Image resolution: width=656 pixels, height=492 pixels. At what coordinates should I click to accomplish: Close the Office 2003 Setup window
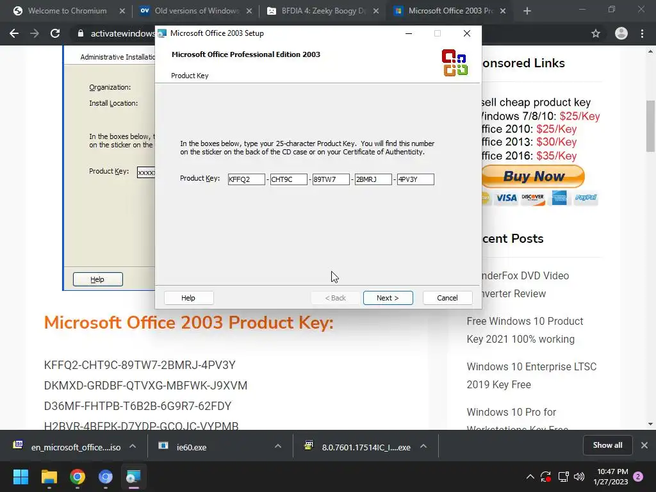pos(467,33)
